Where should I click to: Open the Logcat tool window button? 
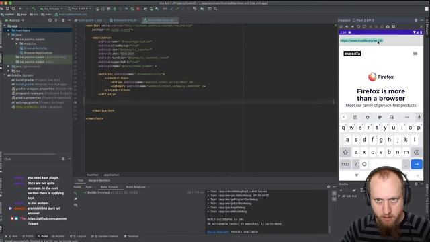point(79,236)
